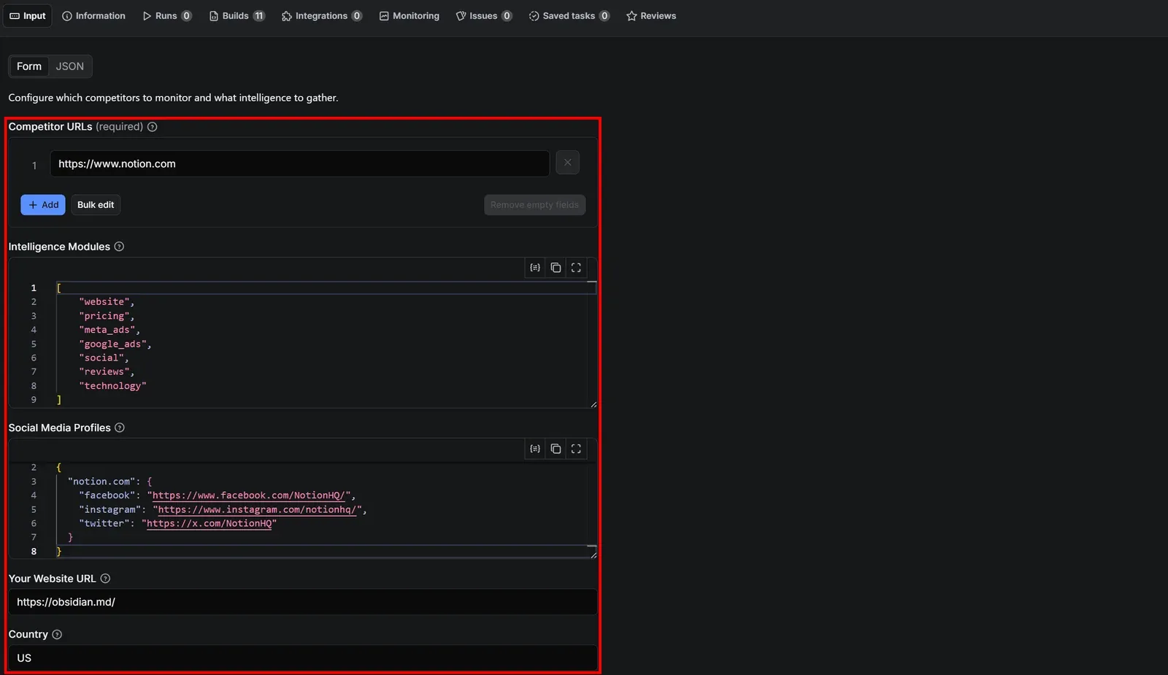Viewport: 1168px width, 675px height.
Task: Format JSON in Social Media Profiles editor
Action: (x=535, y=449)
